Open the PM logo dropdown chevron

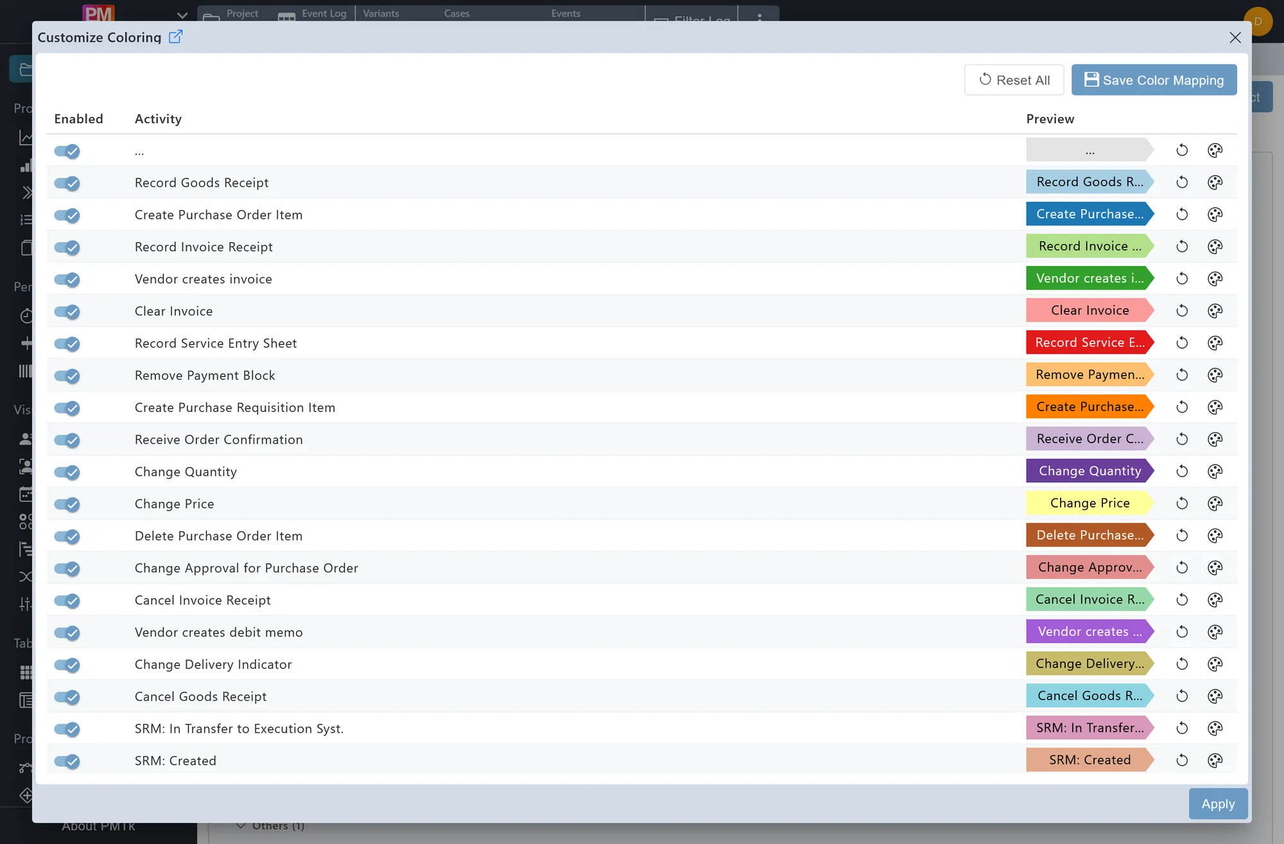(182, 15)
